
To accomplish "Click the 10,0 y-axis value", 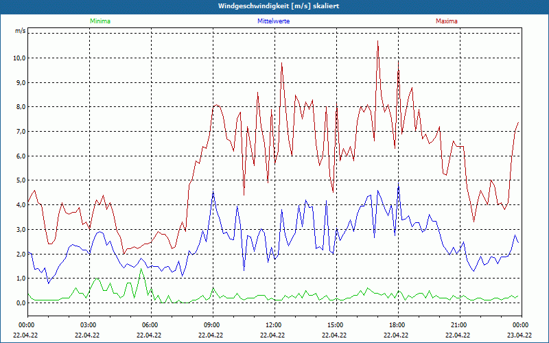I will coord(20,58).
